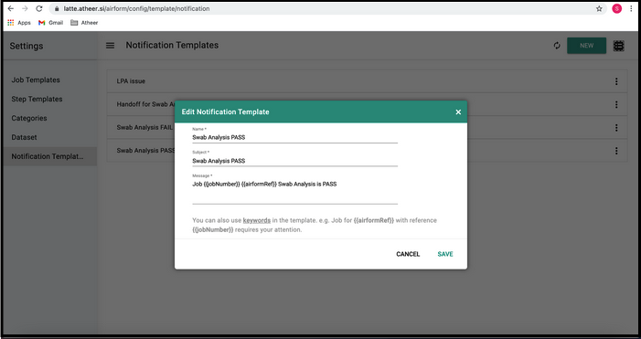Image resolution: width=641 pixels, height=339 pixels.
Task: Open the Chrome profile avatar
Action: pos(616,8)
